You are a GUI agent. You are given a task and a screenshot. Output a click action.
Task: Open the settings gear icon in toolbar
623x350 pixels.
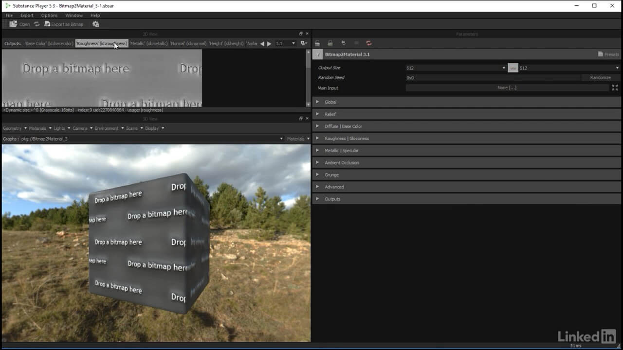click(x=95, y=24)
